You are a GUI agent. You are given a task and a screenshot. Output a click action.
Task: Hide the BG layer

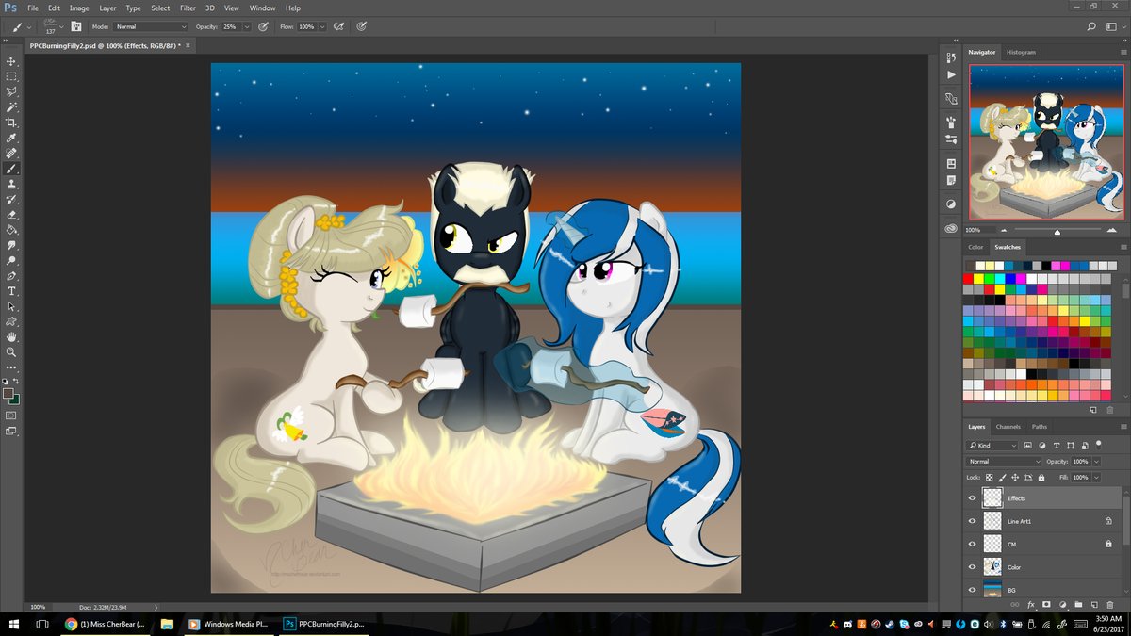click(x=973, y=590)
